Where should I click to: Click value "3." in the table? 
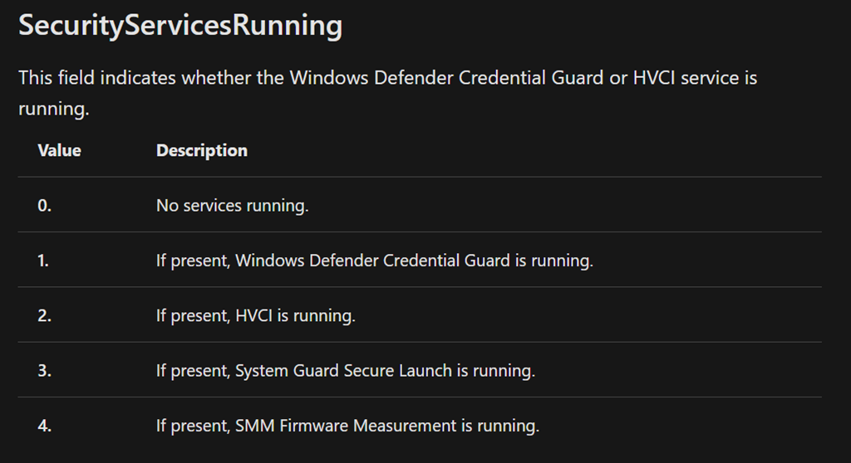click(45, 370)
